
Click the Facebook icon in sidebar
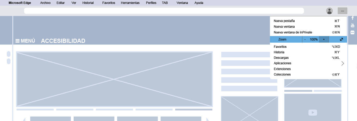[x=352, y=18]
